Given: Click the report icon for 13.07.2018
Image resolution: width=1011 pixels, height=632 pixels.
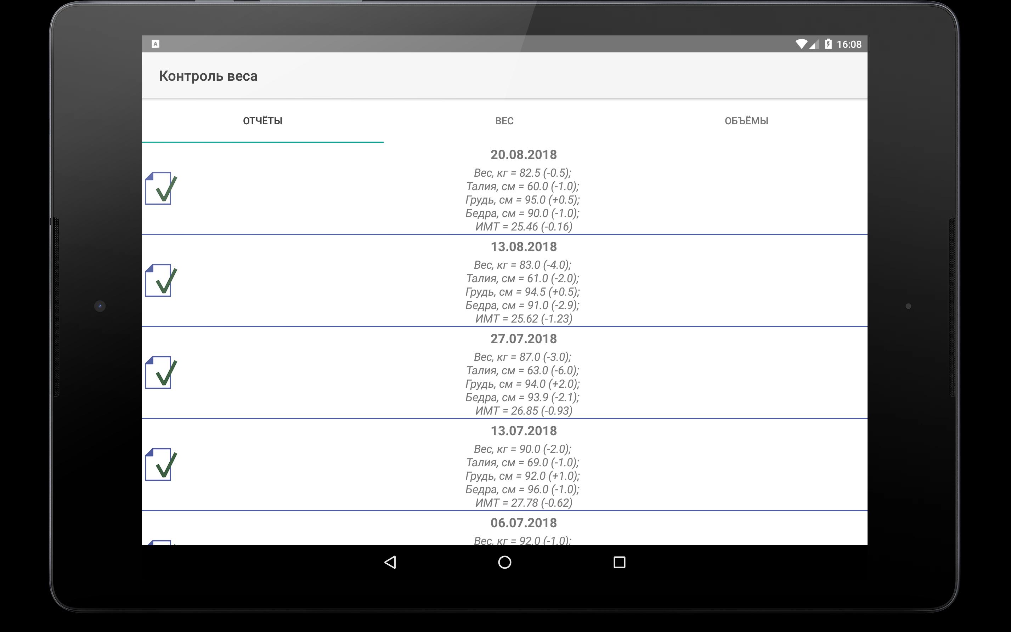Looking at the screenshot, I should (161, 464).
